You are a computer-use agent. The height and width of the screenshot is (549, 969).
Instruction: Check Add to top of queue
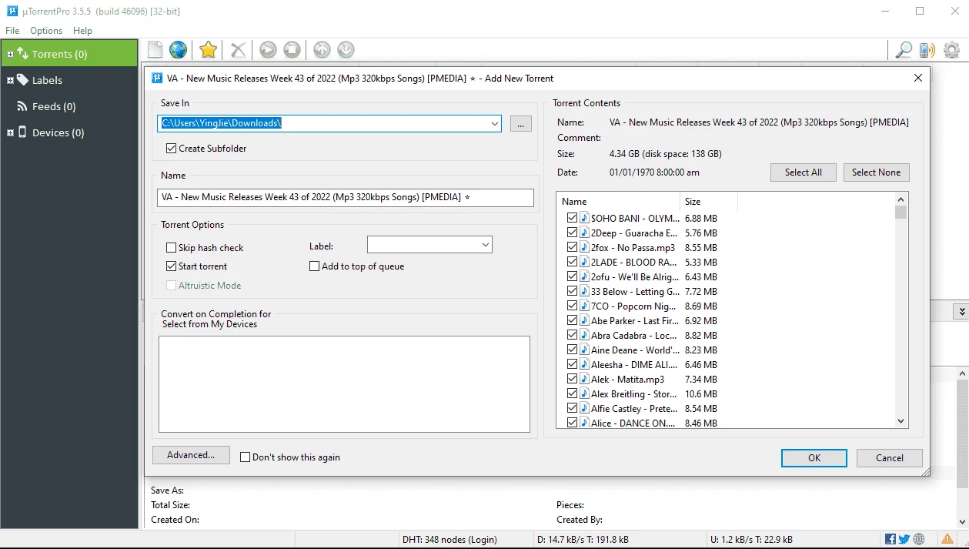tap(314, 266)
